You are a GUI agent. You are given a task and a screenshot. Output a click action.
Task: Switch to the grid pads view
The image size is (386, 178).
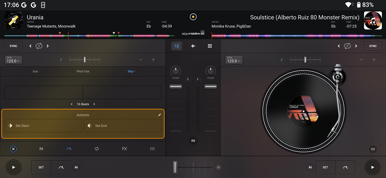pos(210,46)
